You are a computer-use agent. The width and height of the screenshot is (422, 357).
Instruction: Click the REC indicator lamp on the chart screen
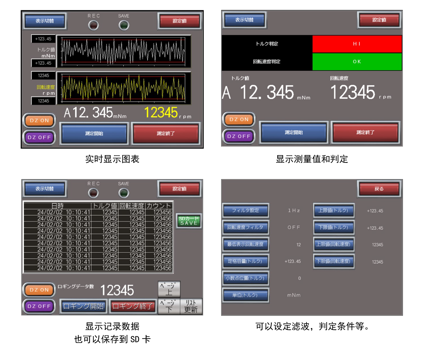click(x=93, y=25)
